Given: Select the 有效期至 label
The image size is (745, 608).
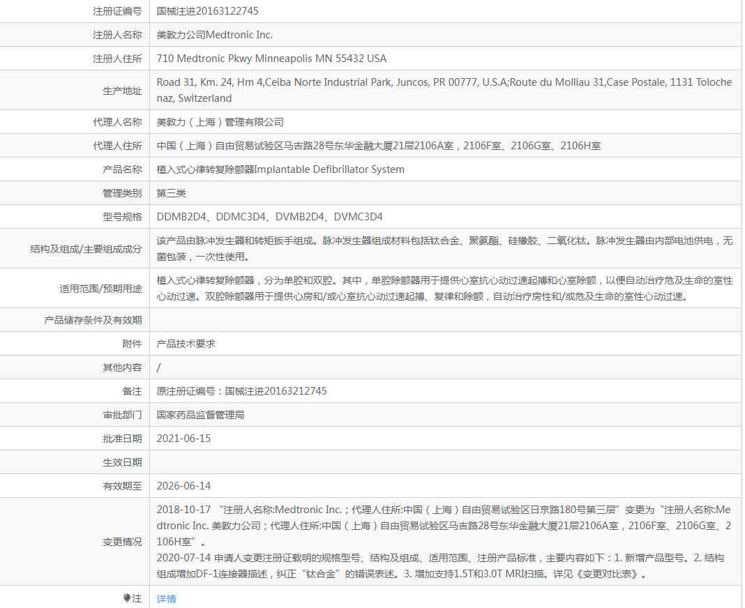Looking at the screenshot, I should 122,487.
